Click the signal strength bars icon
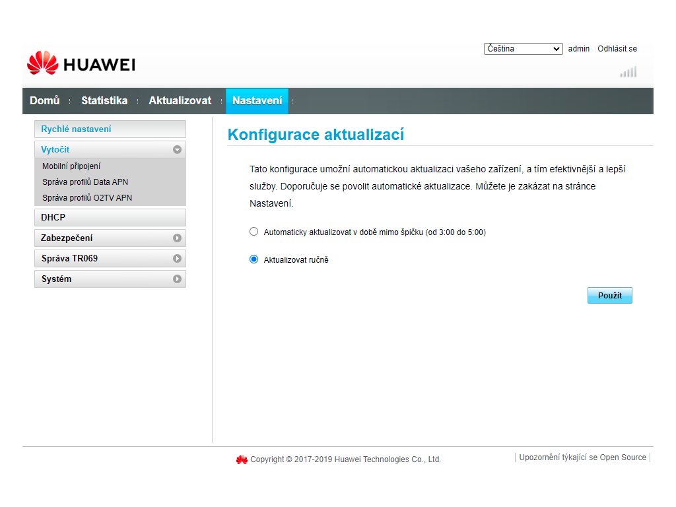The height and width of the screenshot is (507, 676). click(628, 71)
